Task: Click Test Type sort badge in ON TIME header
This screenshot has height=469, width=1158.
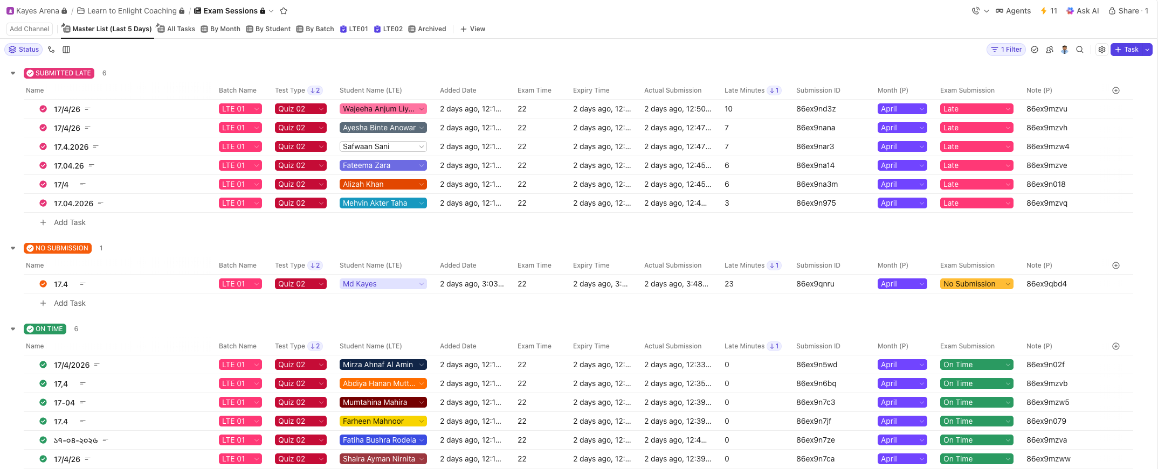Action: [315, 346]
